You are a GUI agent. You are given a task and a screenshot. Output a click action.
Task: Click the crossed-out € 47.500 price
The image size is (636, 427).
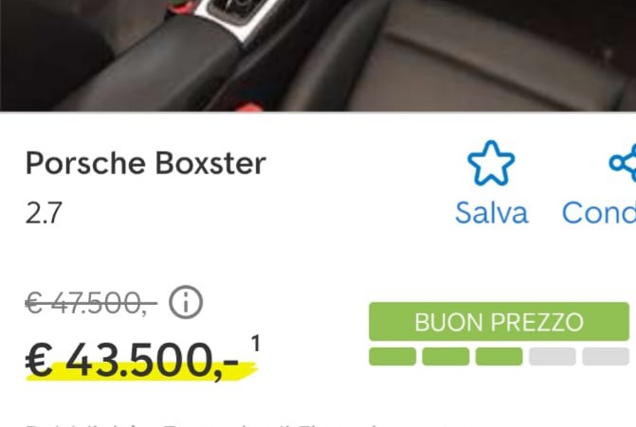[91, 303]
